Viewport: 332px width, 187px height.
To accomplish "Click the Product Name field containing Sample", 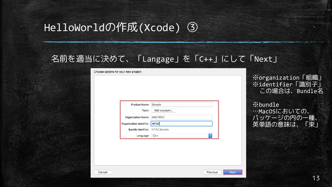I will 182,105.
